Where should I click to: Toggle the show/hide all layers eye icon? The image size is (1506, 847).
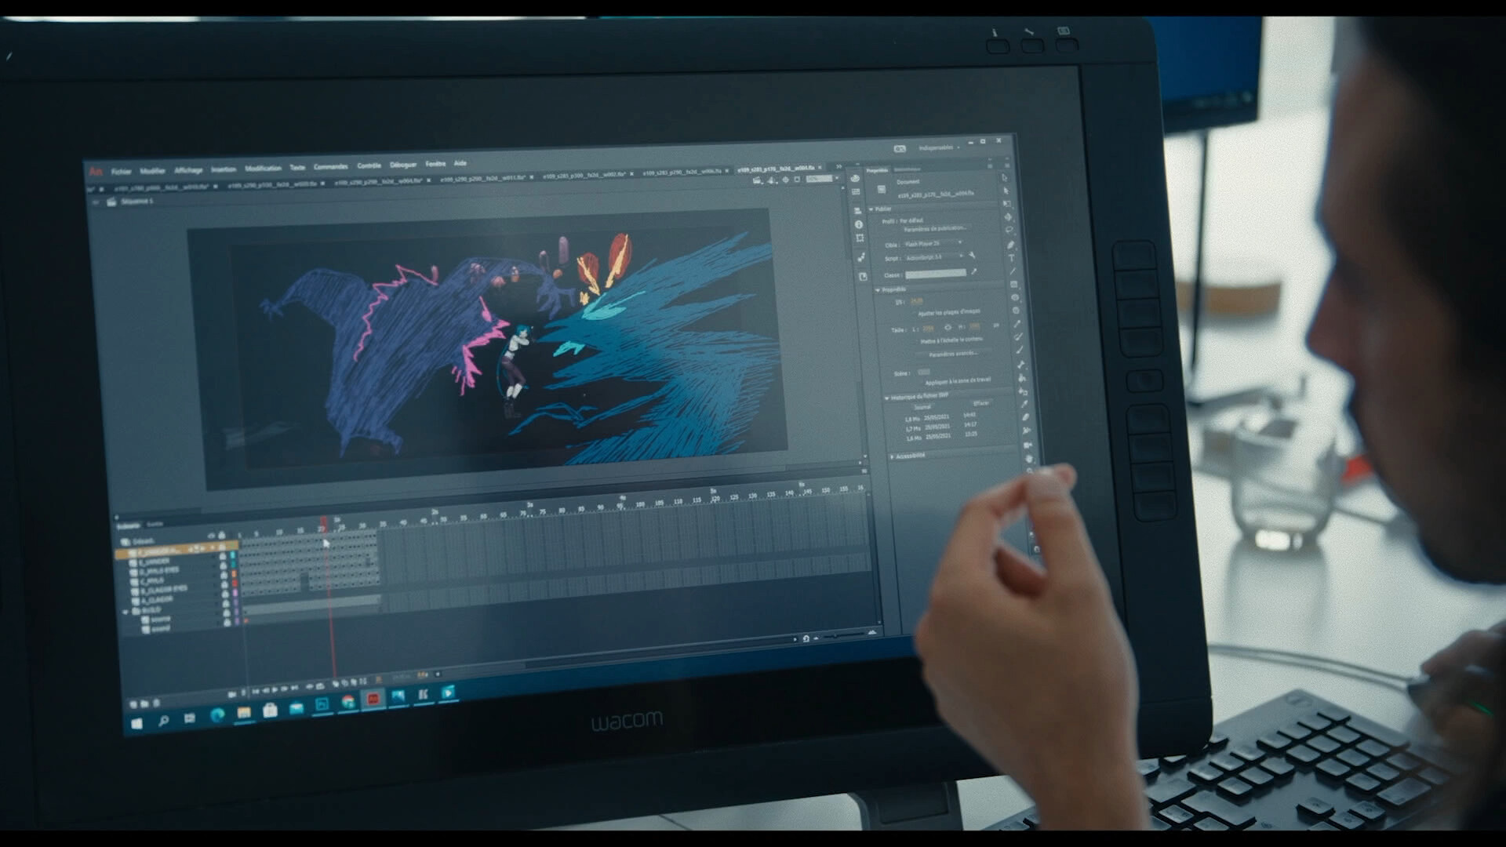pyautogui.click(x=210, y=536)
